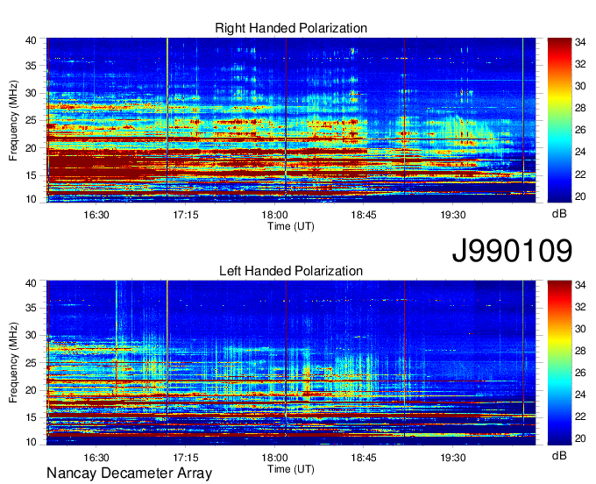The image size is (596, 484).
Task: Click 30 MHz tick on Right Handed frequency axis
Action: click(31, 93)
